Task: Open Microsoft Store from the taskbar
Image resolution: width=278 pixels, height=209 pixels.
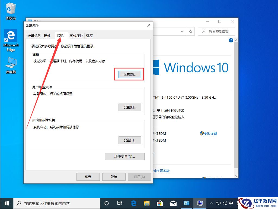Action: tap(160, 203)
